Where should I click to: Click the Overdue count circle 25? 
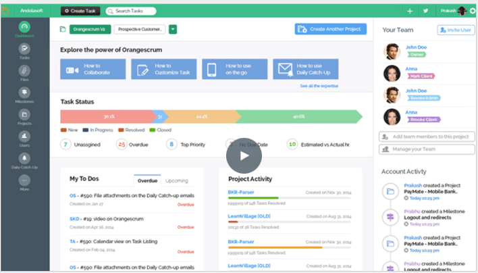pyautogui.click(x=122, y=145)
